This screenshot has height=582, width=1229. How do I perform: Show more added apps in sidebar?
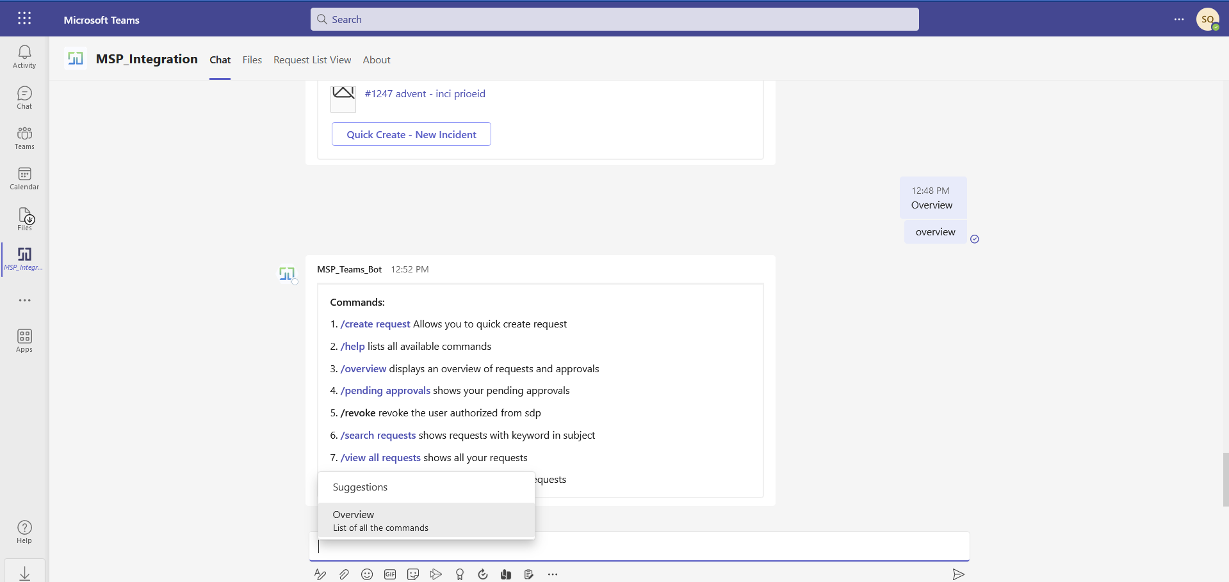click(24, 301)
